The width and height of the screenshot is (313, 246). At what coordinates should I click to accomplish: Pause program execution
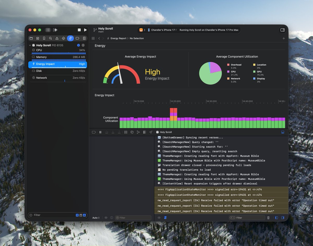click(100, 132)
